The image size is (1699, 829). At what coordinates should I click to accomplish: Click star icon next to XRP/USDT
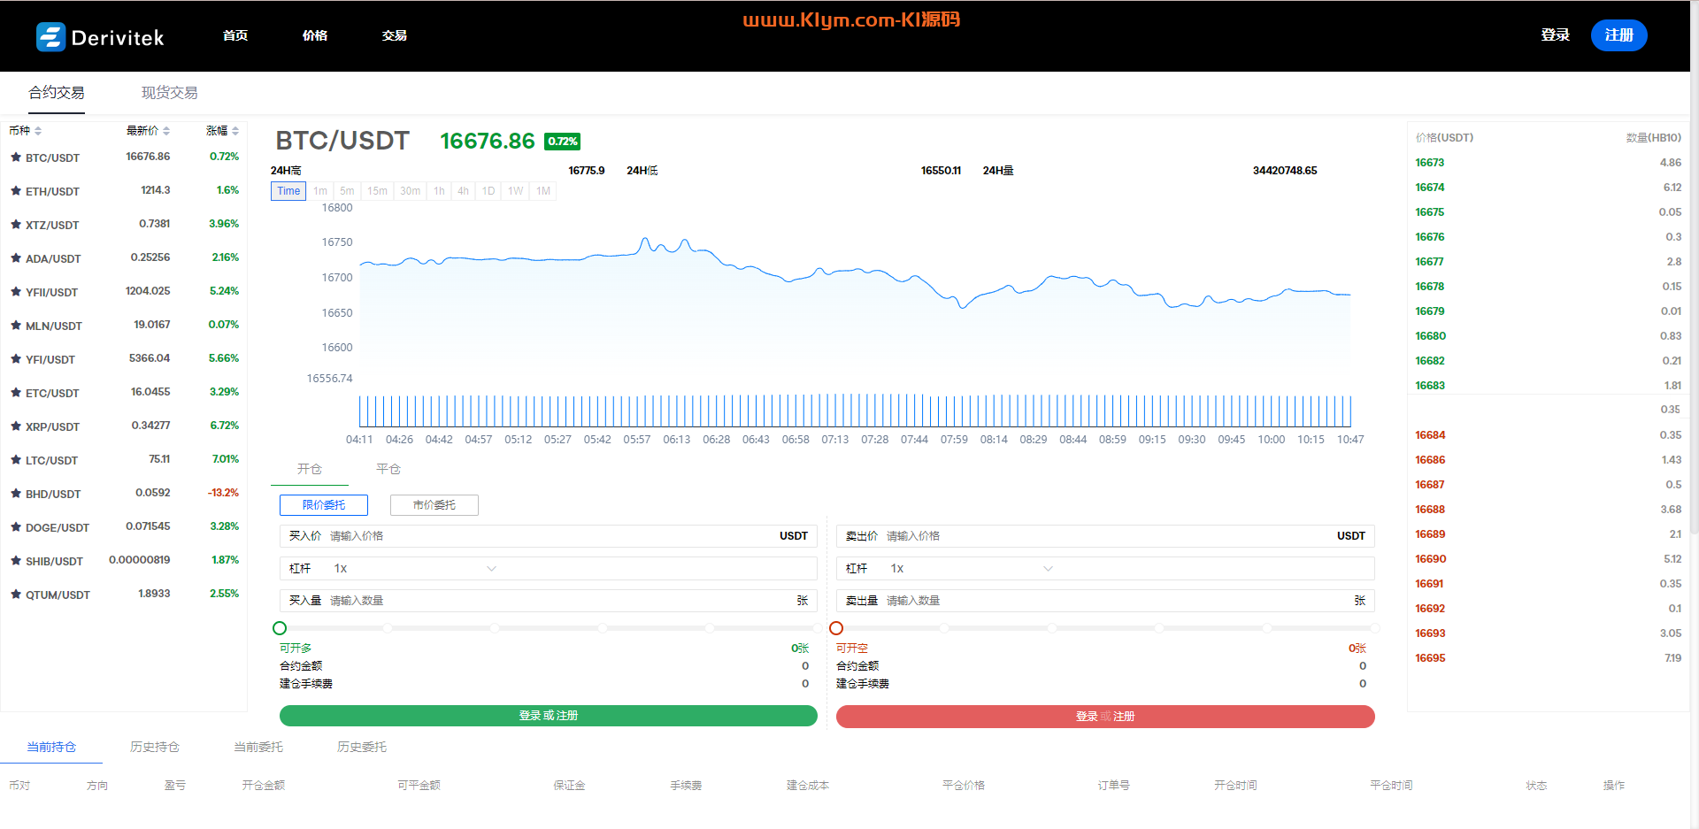tap(16, 426)
